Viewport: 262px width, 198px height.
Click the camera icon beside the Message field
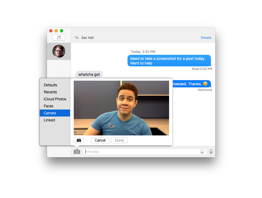point(77,152)
